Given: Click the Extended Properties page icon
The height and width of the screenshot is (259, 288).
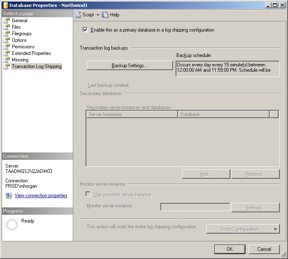Looking at the screenshot, I should tap(7, 53).
